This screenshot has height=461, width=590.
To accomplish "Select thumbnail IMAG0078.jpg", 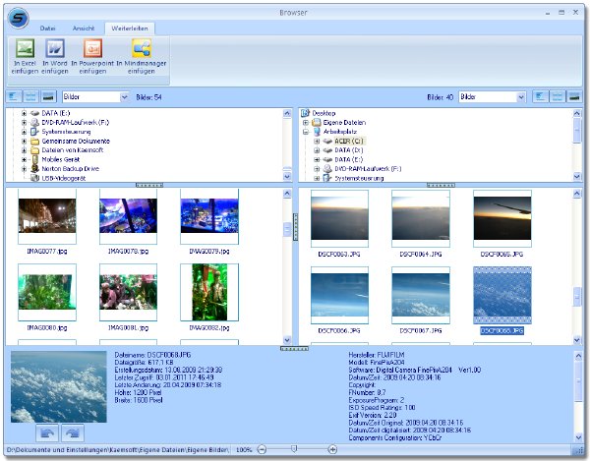I will click(128, 216).
